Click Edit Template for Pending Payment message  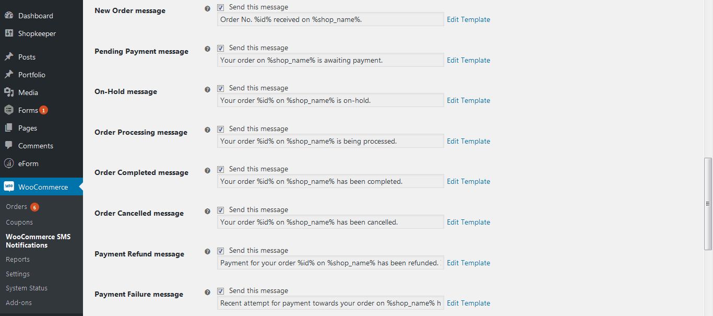point(468,60)
